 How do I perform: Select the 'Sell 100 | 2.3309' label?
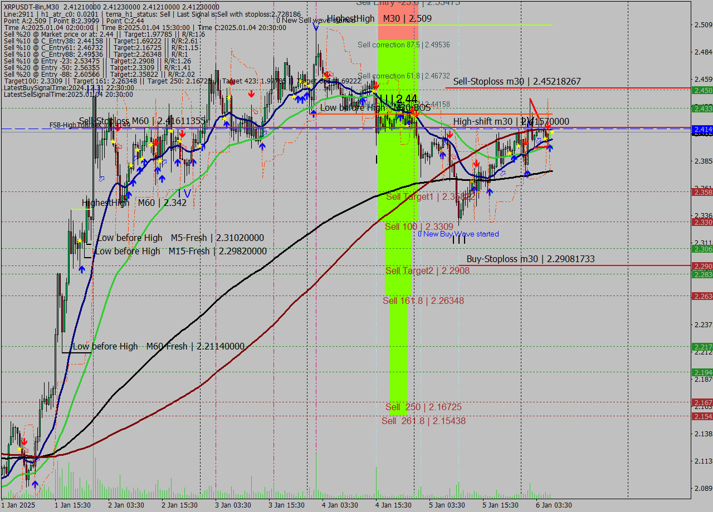point(419,227)
